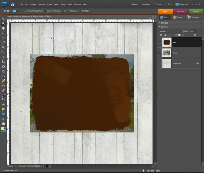Select the Red Eye Removal tool
The width and height of the screenshot is (204, 173).
pyautogui.click(x=3, y=76)
